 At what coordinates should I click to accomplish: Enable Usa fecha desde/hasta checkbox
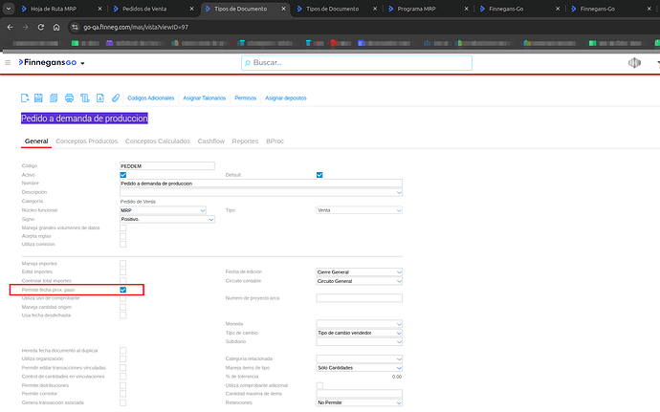coord(122,315)
